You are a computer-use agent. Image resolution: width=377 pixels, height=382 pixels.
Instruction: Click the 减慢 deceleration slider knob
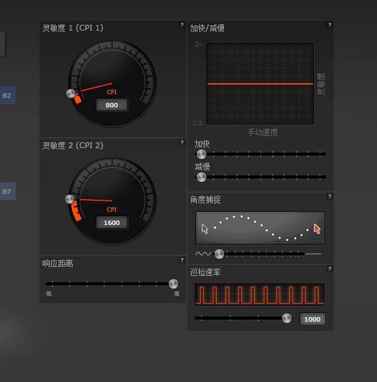coord(201,177)
